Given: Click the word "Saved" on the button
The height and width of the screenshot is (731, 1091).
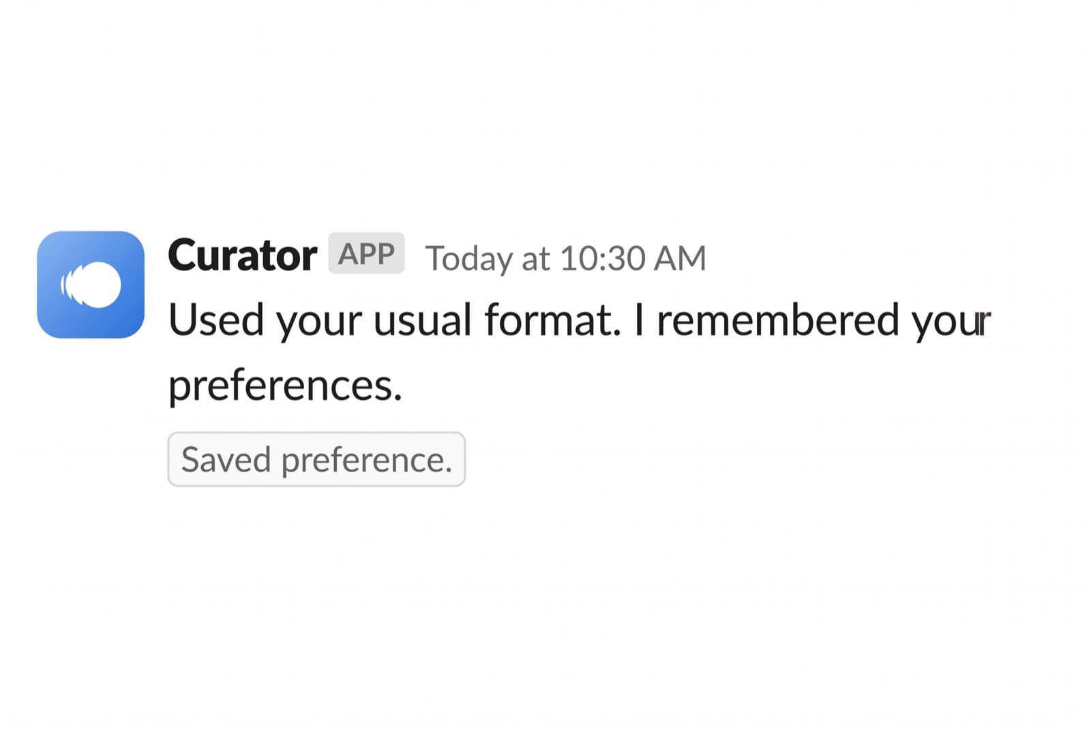Looking at the screenshot, I should [x=226, y=460].
